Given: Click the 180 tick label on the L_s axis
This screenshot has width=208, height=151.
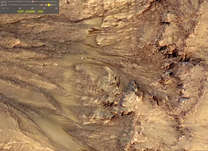Looking at the screenshot, I should (x=32, y=8).
